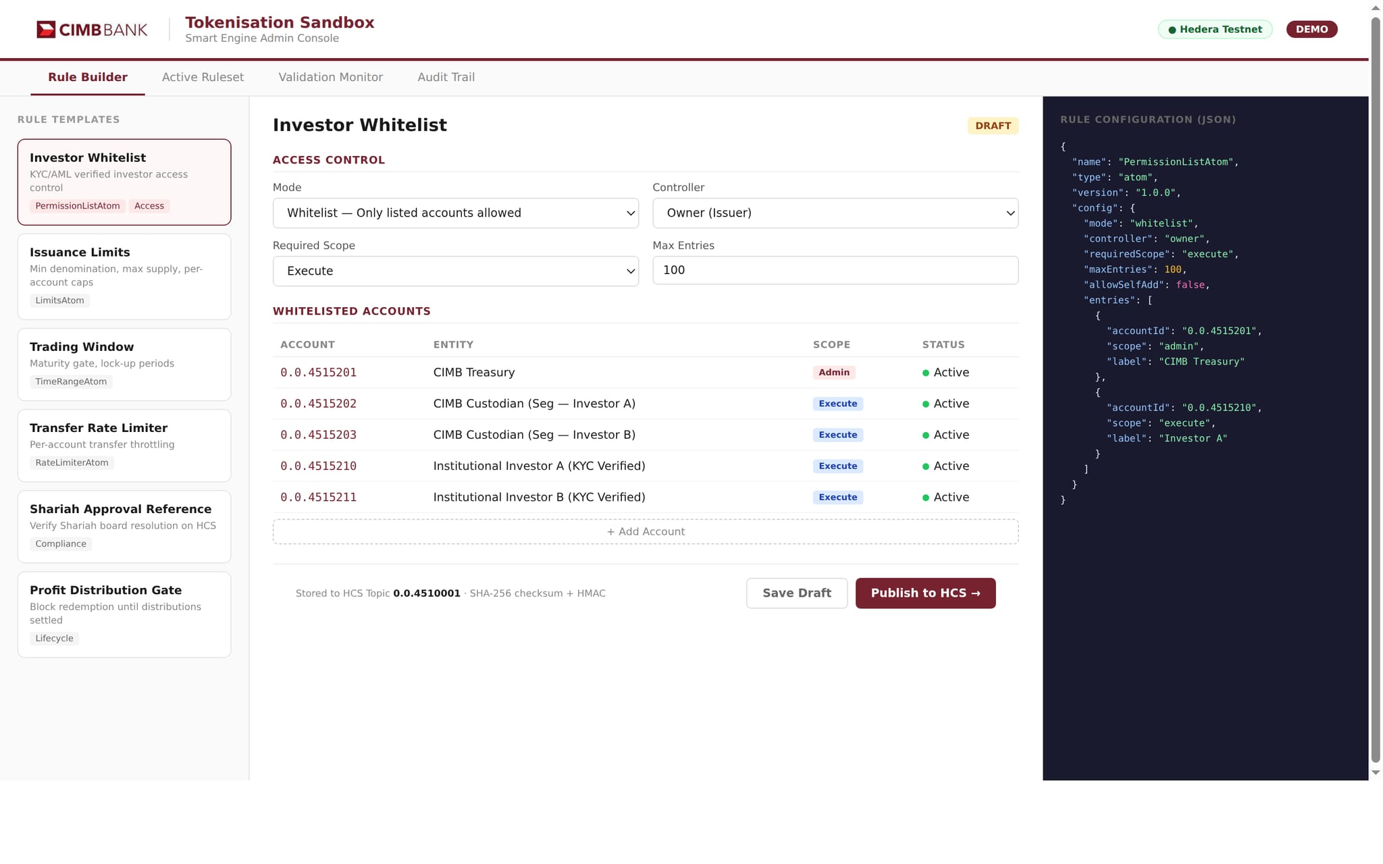This screenshot has width=1383, height=864.
Task: Click the CIMB Bank logo icon
Action: [x=46, y=30]
